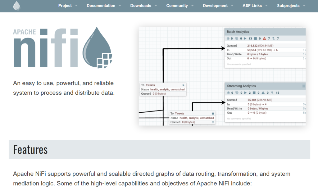318x190 pixels.
Task: Click Streaming Analytics not-transmitting icon
Action: click(x=237, y=93)
